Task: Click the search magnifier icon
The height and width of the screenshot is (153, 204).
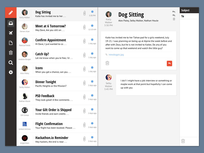Action: coord(11,63)
